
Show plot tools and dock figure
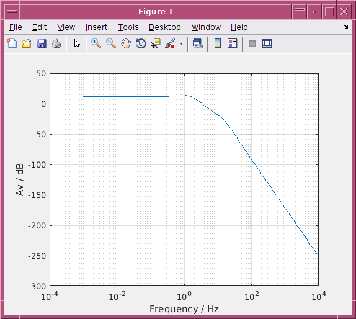267,43
